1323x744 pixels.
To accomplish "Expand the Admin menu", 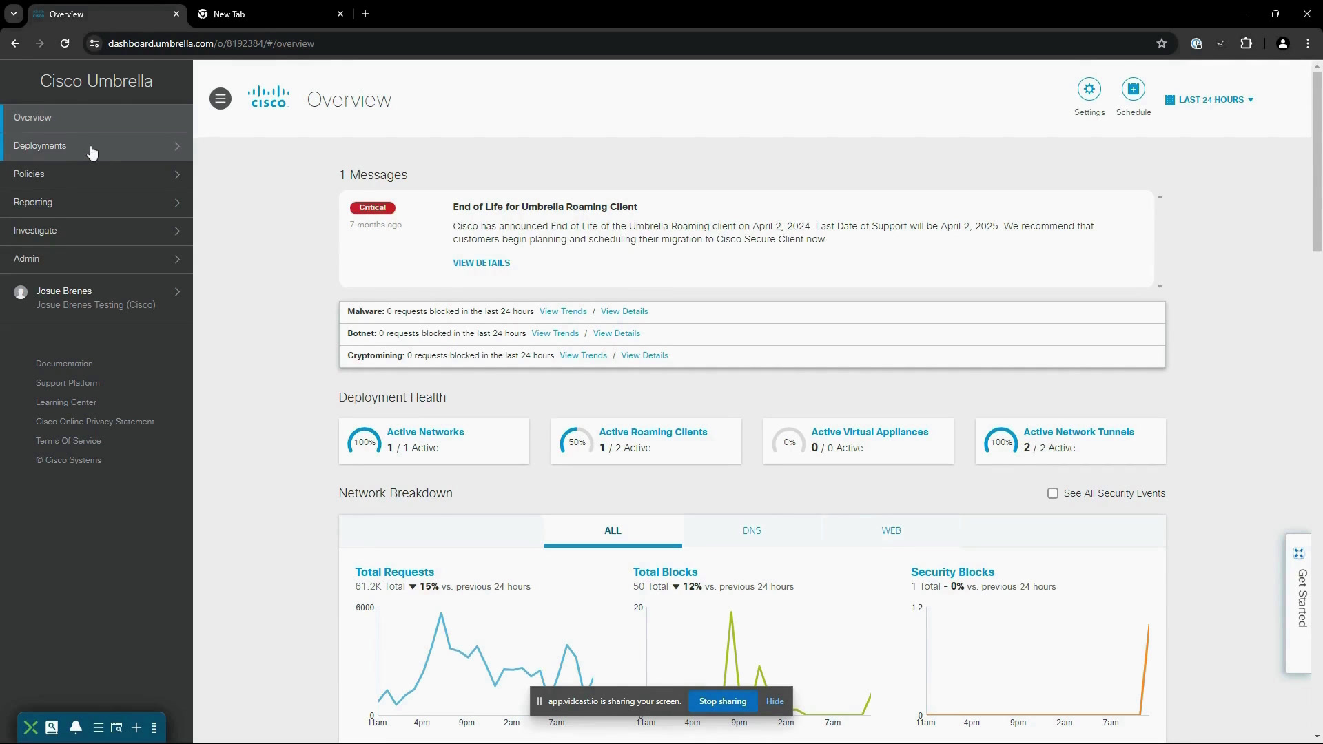I will (x=96, y=259).
